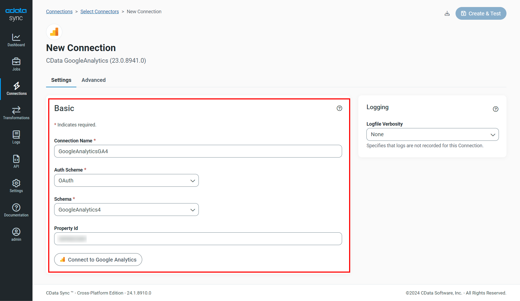Open the Auth Scheme dropdown
The image size is (520, 301).
click(126, 180)
